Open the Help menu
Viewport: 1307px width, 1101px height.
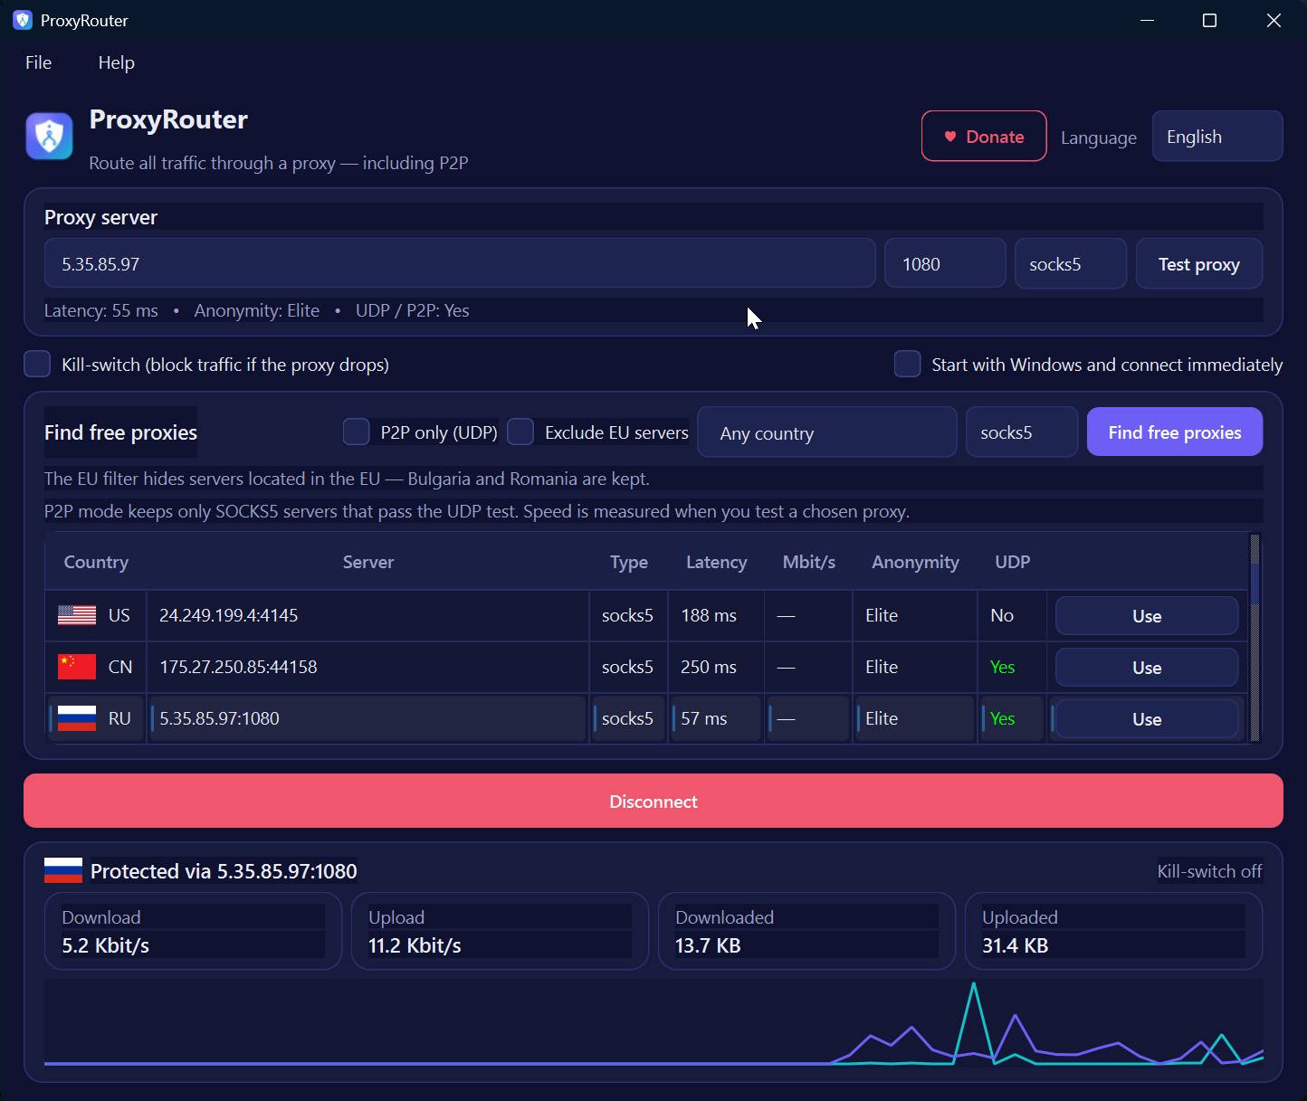116,62
